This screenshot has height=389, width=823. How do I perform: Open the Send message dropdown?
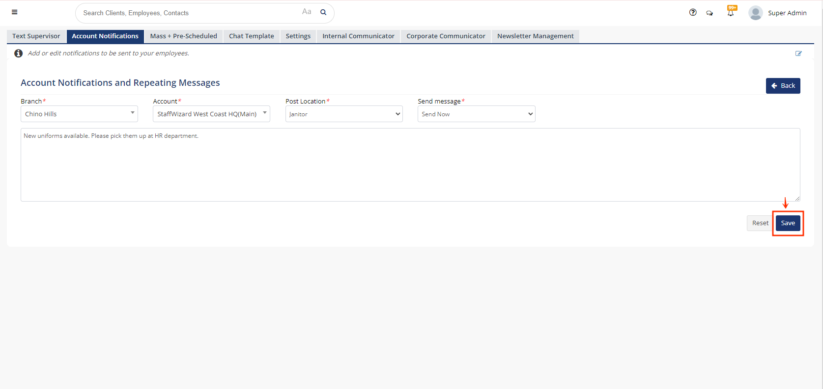pyautogui.click(x=476, y=114)
